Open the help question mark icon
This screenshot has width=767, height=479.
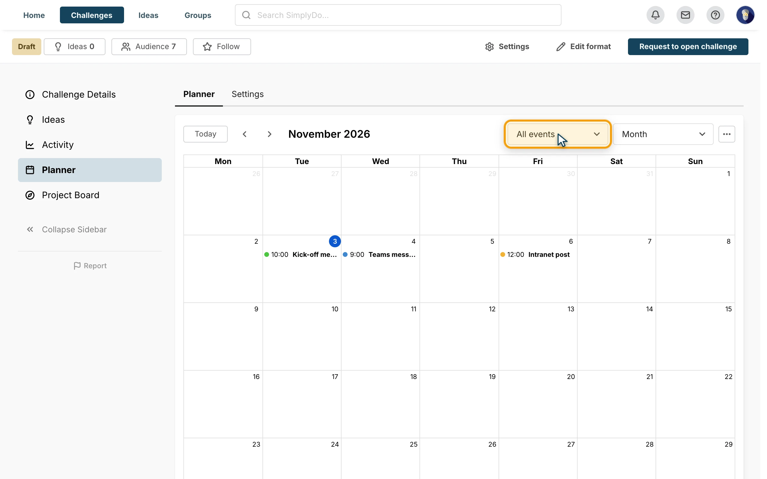(715, 15)
